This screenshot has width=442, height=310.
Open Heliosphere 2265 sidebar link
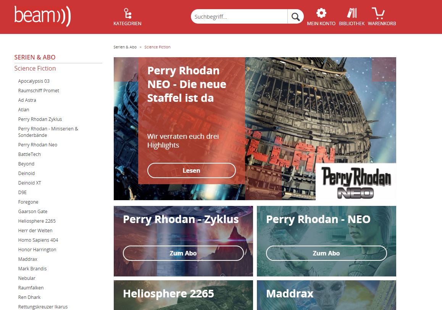(x=37, y=221)
